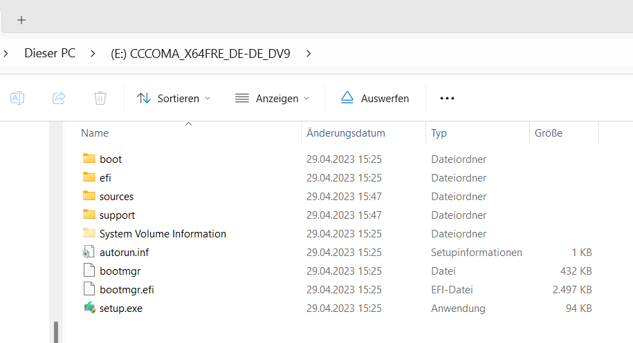633x343 pixels.
Task: Click the EFI-Datei type cell
Action: pos(452,290)
